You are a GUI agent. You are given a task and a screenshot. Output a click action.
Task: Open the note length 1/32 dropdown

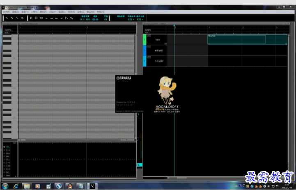pos(140,19)
